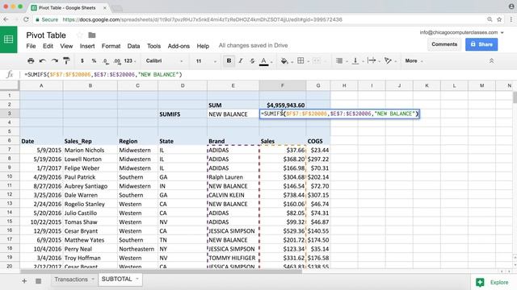This screenshot has height=290, width=517.
Task: Click the blue Share button
Action: tap(481, 44)
